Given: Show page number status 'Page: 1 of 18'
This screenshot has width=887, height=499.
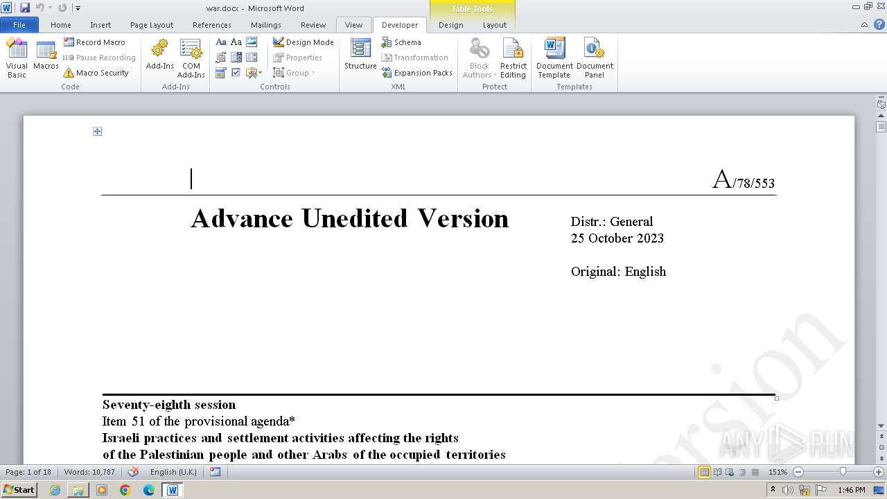Looking at the screenshot, I should (x=28, y=472).
